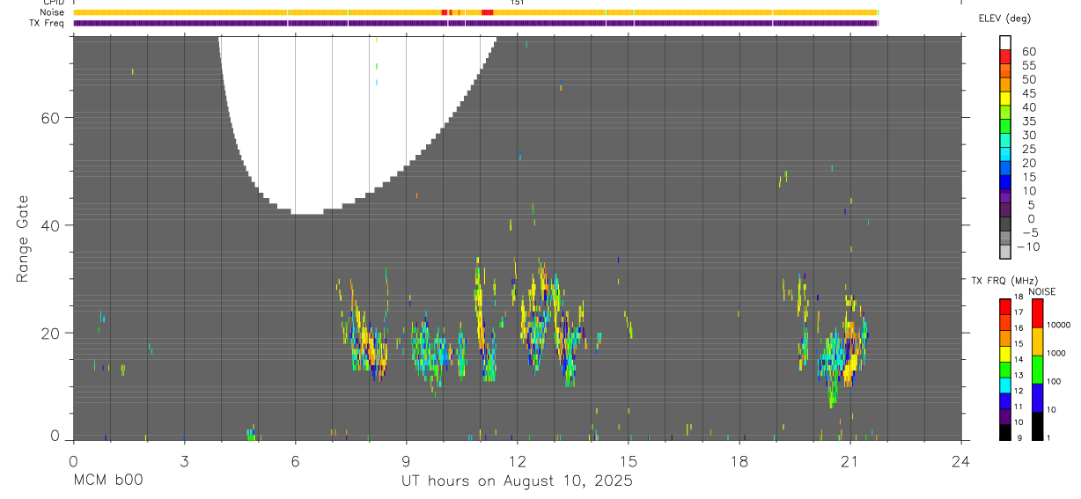This screenshot has height=499, width=1081.
Task: Click the x-axis tick label 21
Action: pos(850,461)
